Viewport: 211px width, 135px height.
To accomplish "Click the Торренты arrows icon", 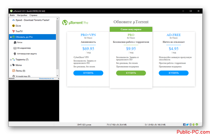I will pos(14,59).
